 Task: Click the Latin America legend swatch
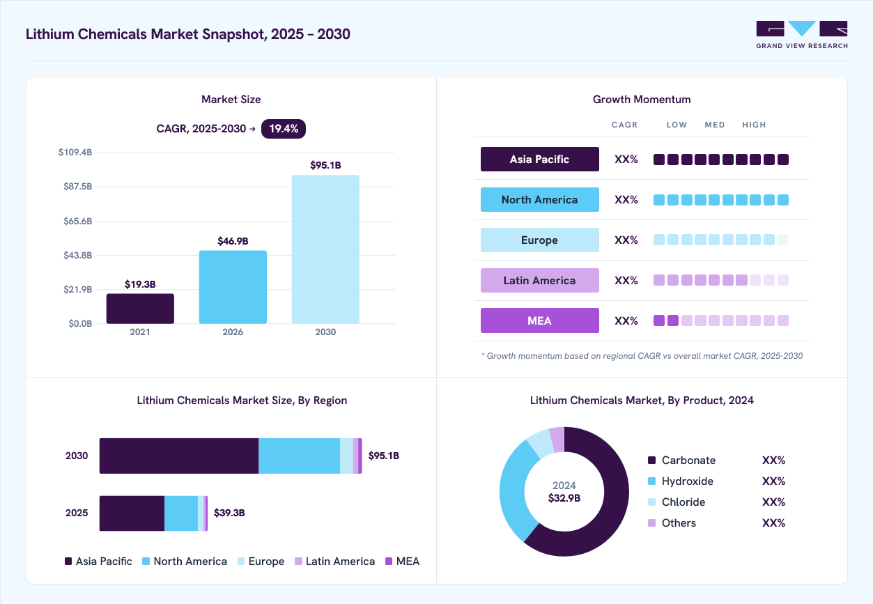click(x=299, y=562)
